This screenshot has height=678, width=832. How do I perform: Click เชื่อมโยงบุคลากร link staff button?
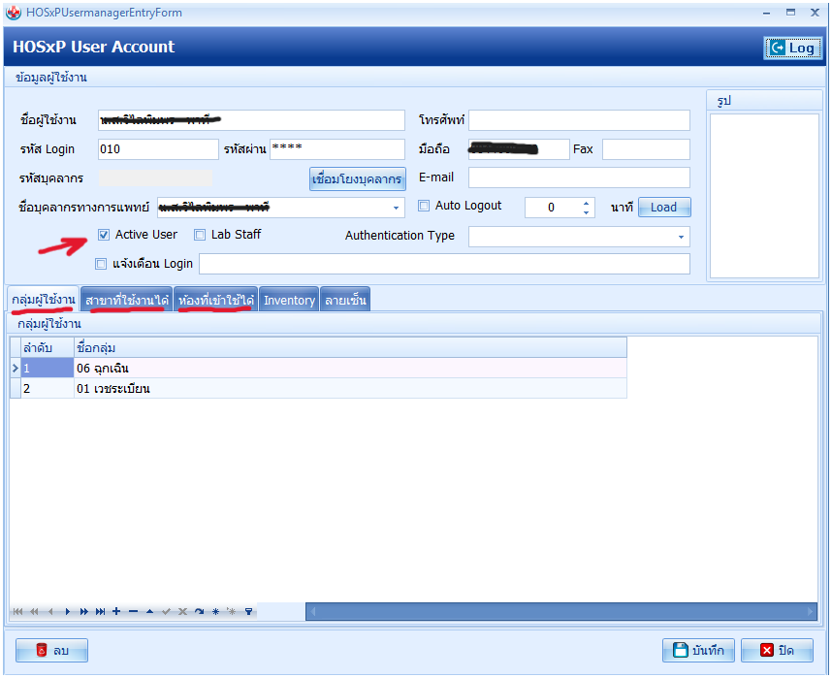pyautogui.click(x=357, y=178)
